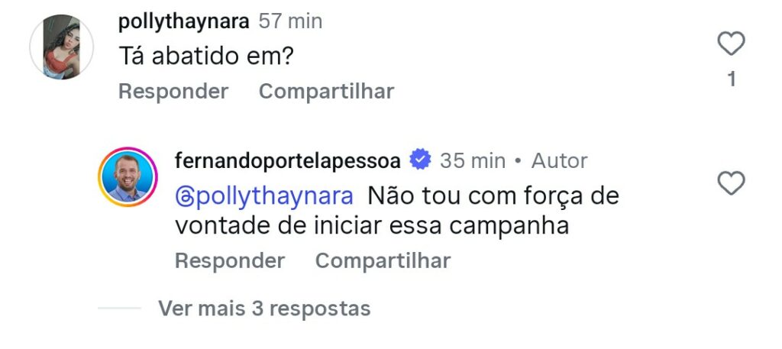
Task: Click Responder under pollythaynara's comment
Action: [173, 92]
